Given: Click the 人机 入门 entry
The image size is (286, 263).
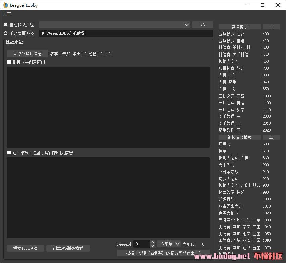Looking at the screenshot, I should [228, 75].
